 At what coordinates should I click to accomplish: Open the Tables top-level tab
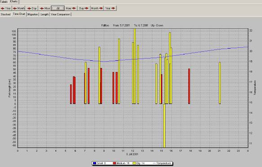[4, 2]
